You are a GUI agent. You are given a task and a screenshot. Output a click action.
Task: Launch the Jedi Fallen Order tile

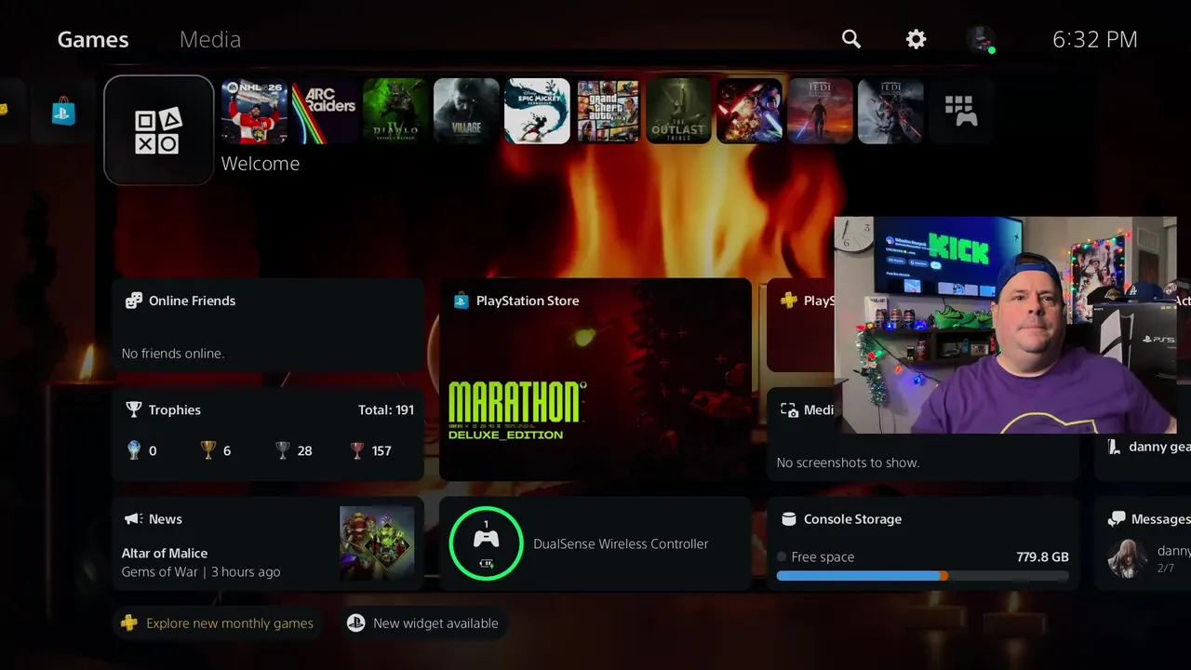(890, 111)
